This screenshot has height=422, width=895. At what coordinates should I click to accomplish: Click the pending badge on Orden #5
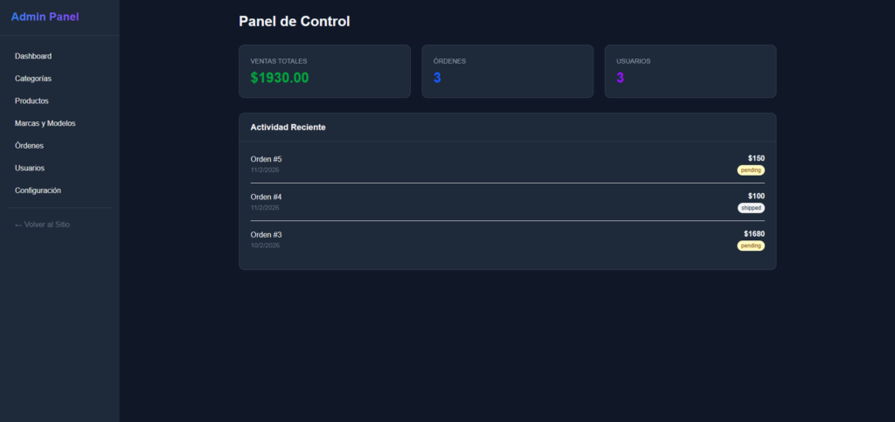[751, 170]
